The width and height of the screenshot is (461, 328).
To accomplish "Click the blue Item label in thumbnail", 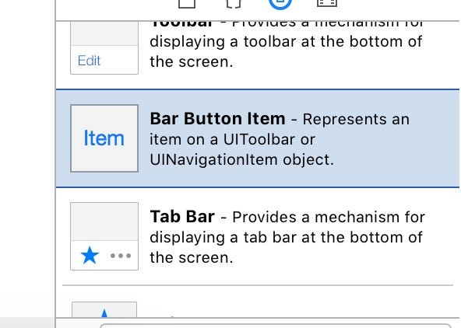I will 104,138.
